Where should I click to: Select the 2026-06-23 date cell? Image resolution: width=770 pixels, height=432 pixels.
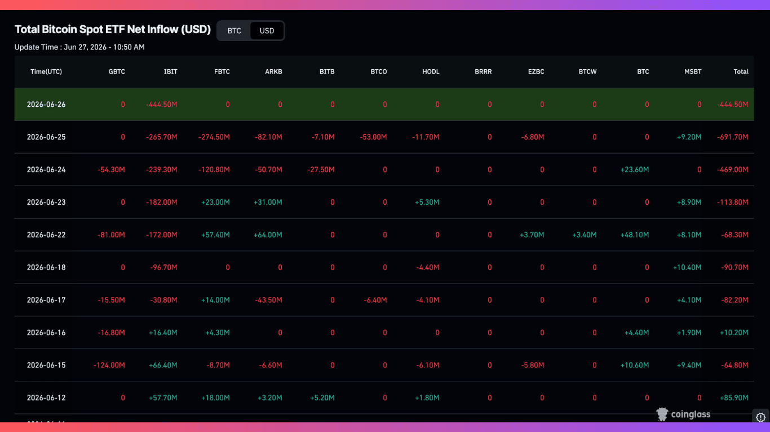pyautogui.click(x=46, y=202)
